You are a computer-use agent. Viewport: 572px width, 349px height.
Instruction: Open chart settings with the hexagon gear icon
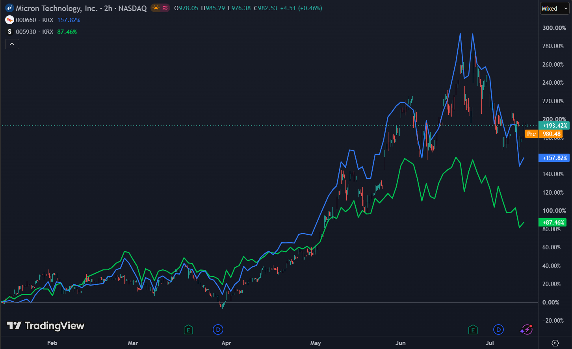coord(555,343)
